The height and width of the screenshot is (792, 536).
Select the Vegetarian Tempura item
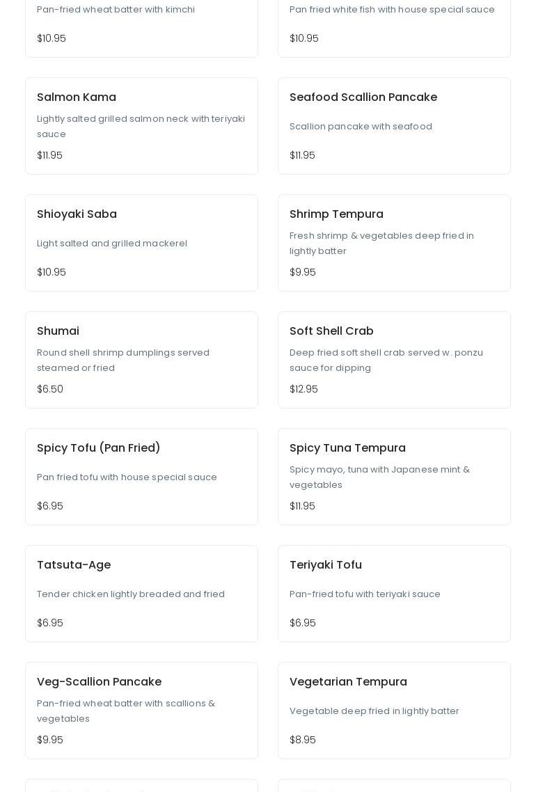[394, 710]
